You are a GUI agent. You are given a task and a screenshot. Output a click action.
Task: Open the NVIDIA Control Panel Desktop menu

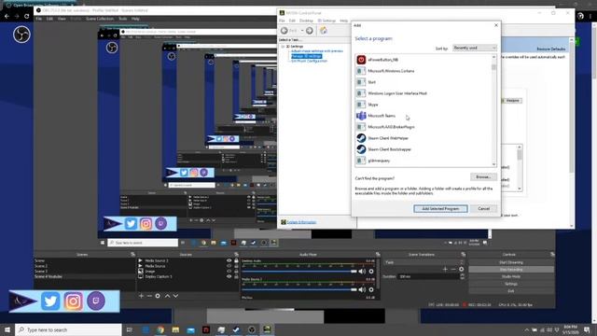click(x=306, y=21)
